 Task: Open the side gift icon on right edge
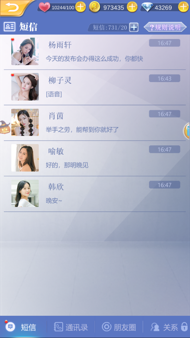pos(187,131)
